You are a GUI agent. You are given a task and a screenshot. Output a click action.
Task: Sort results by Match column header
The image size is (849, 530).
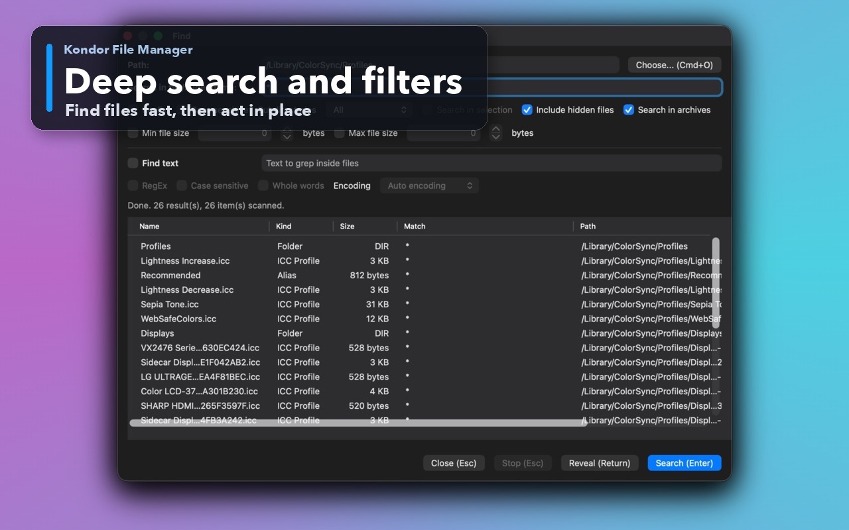pyautogui.click(x=486, y=226)
